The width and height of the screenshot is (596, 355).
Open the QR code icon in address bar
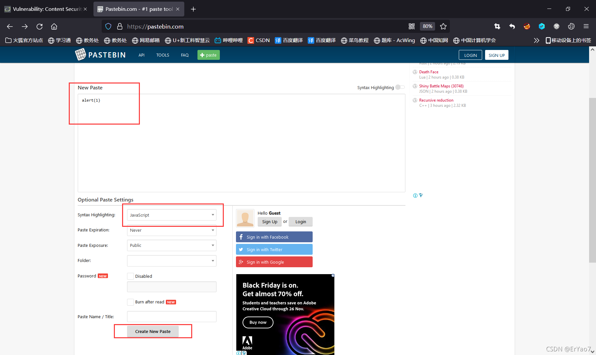pyautogui.click(x=412, y=26)
